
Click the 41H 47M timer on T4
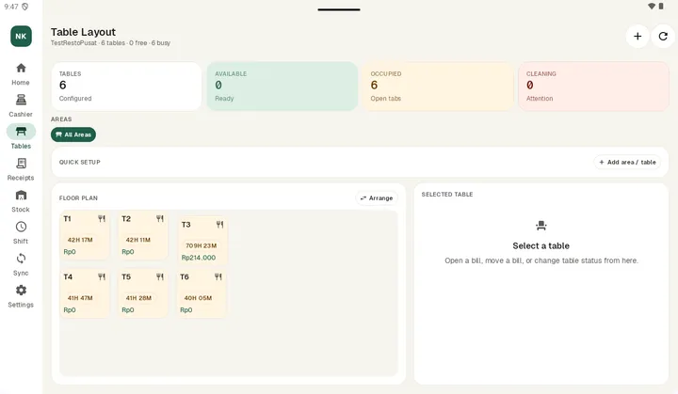click(80, 298)
